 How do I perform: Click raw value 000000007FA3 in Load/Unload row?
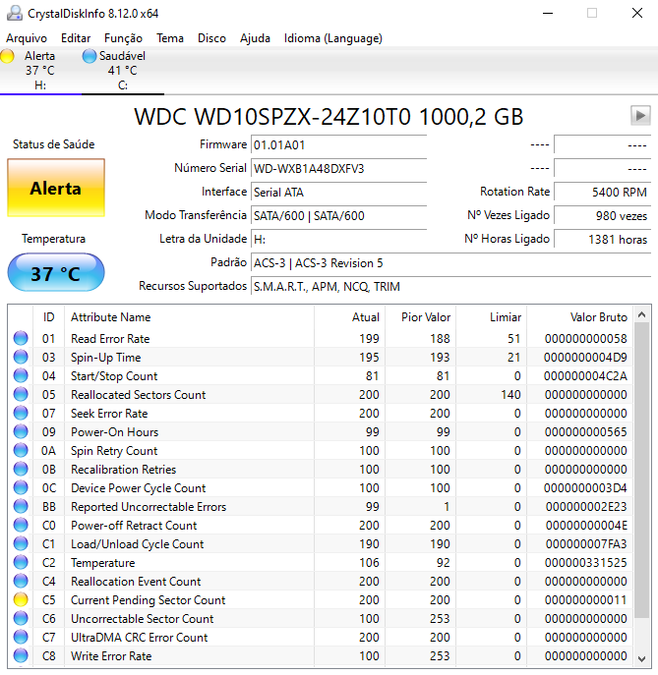[586, 543]
